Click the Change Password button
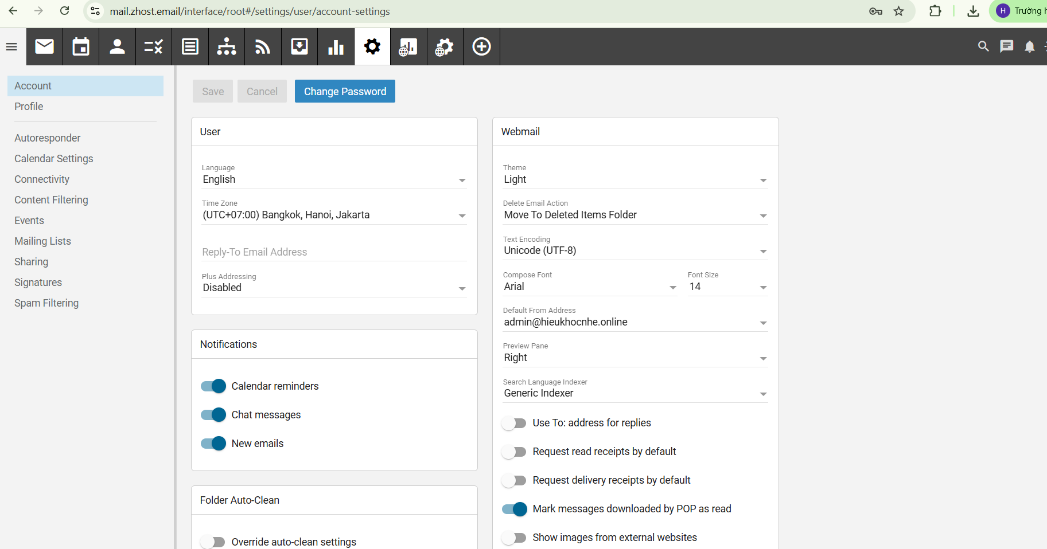 point(345,91)
